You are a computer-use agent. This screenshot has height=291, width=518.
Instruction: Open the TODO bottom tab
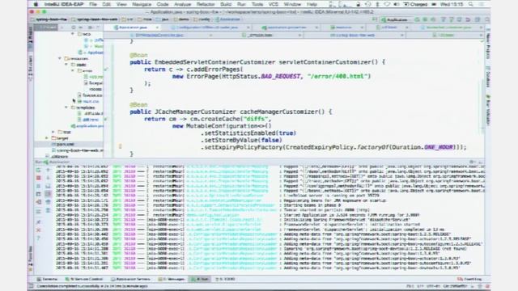click(225, 279)
